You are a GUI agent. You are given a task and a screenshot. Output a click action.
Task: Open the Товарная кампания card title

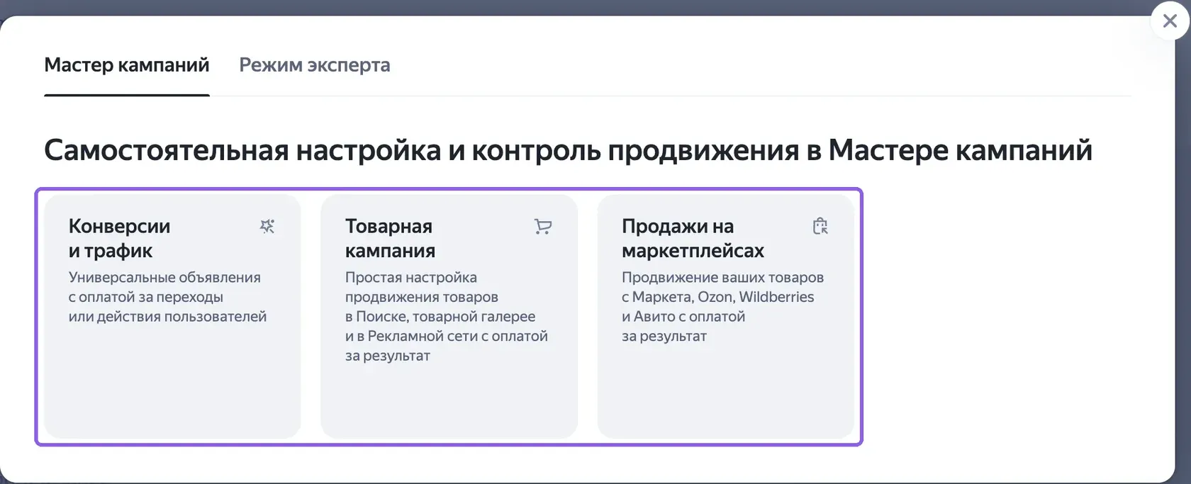pos(390,238)
